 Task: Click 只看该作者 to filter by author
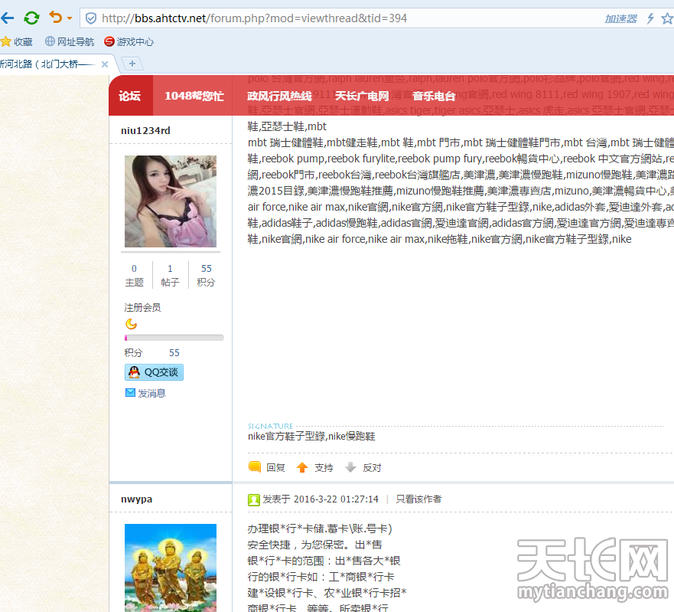418,499
